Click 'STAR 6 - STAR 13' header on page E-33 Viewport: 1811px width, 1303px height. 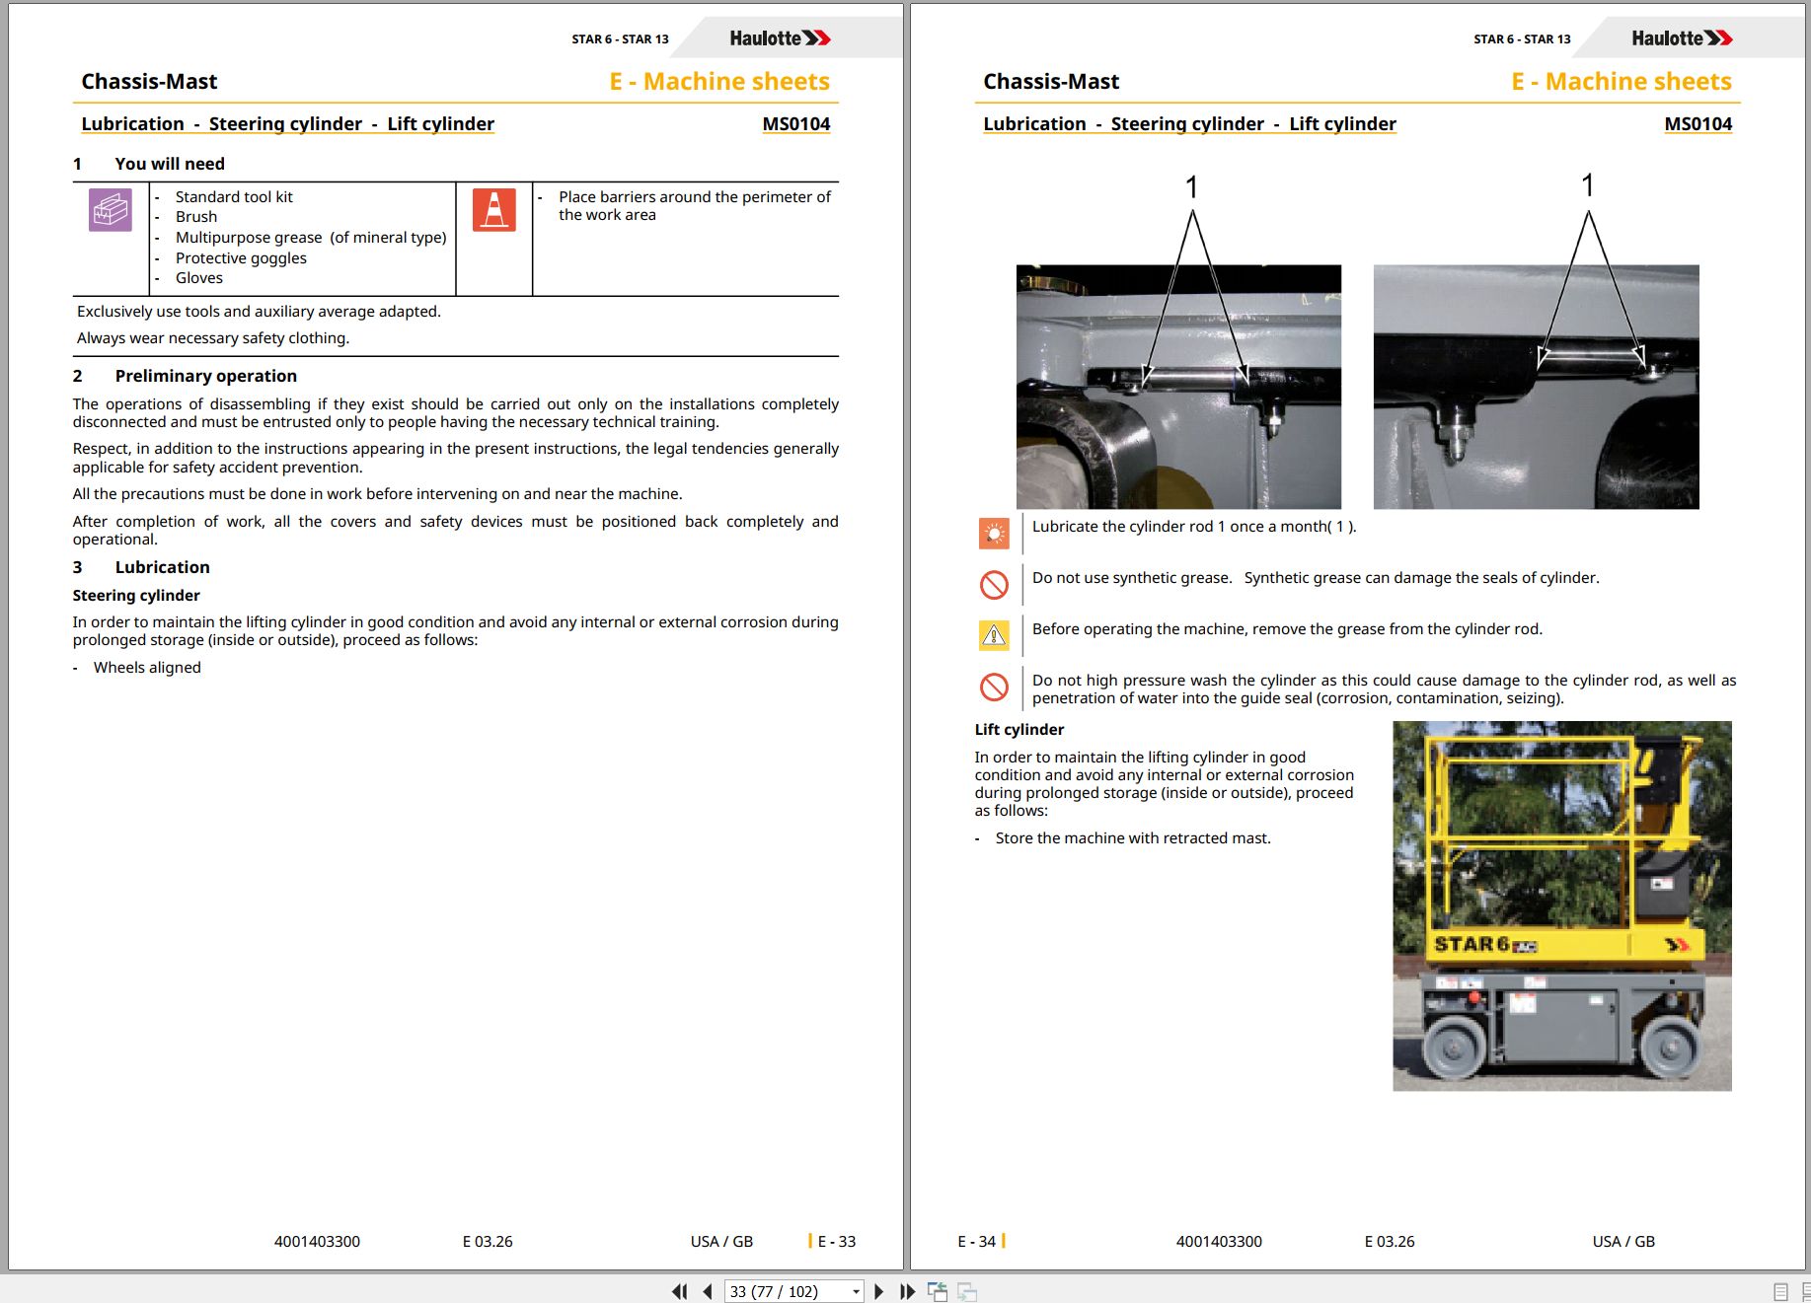pyautogui.click(x=620, y=39)
